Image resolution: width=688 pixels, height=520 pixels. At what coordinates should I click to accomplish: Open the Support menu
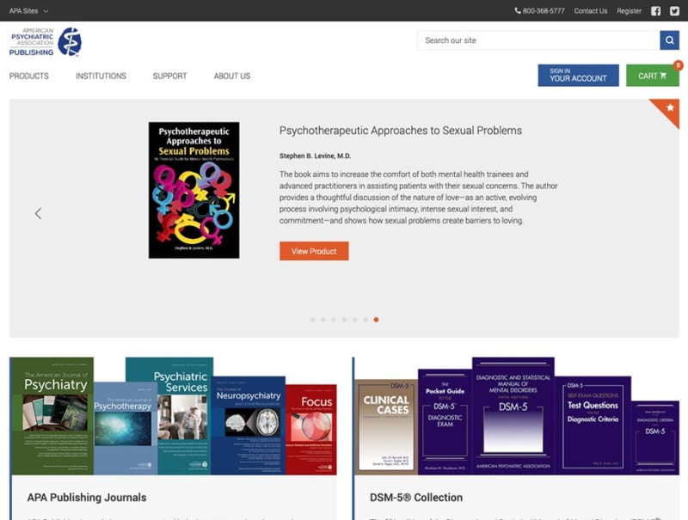pyautogui.click(x=169, y=76)
